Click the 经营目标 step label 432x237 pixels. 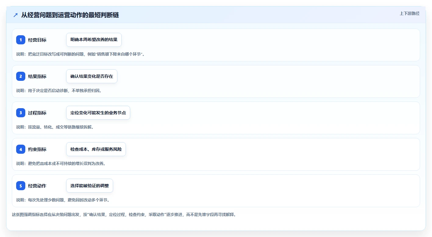[37, 40]
